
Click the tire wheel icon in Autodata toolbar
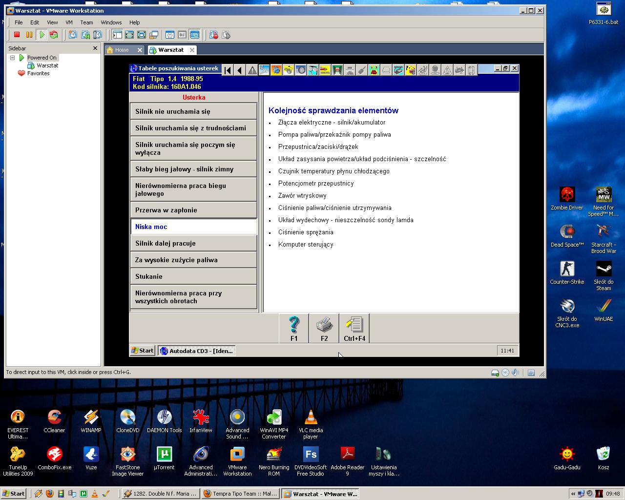coord(301,70)
